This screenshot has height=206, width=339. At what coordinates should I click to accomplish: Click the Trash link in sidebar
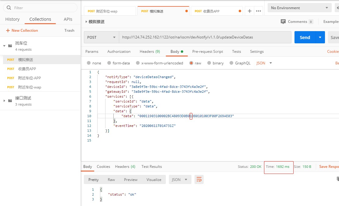(x=69, y=31)
